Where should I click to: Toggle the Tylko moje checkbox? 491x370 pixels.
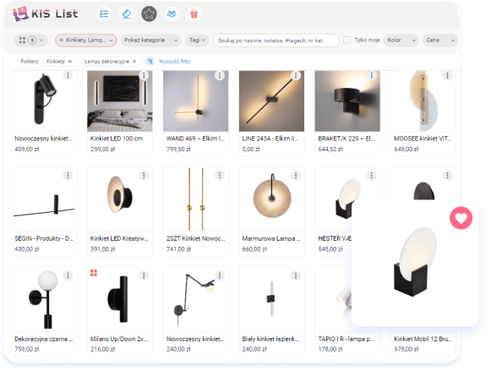[347, 40]
